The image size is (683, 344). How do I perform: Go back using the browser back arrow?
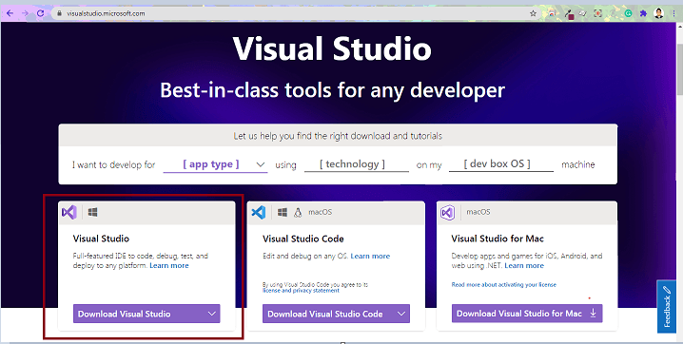(10, 13)
